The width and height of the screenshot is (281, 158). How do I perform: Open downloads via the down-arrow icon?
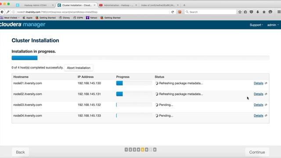258,12
